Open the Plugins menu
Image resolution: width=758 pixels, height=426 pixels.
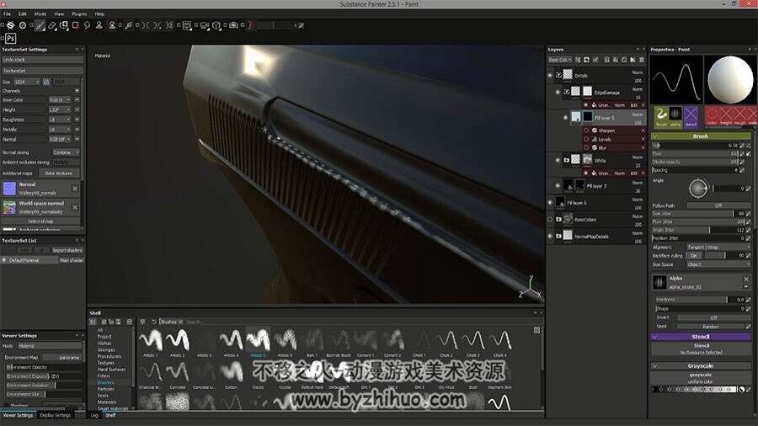click(x=79, y=14)
